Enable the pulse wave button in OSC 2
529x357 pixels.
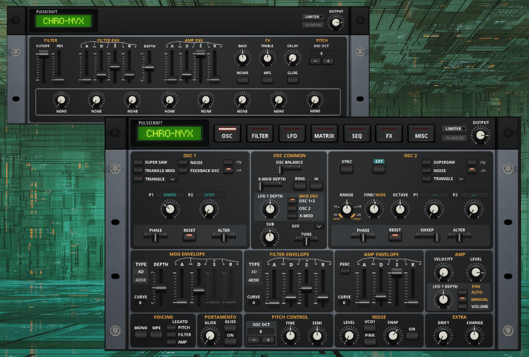click(x=471, y=163)
